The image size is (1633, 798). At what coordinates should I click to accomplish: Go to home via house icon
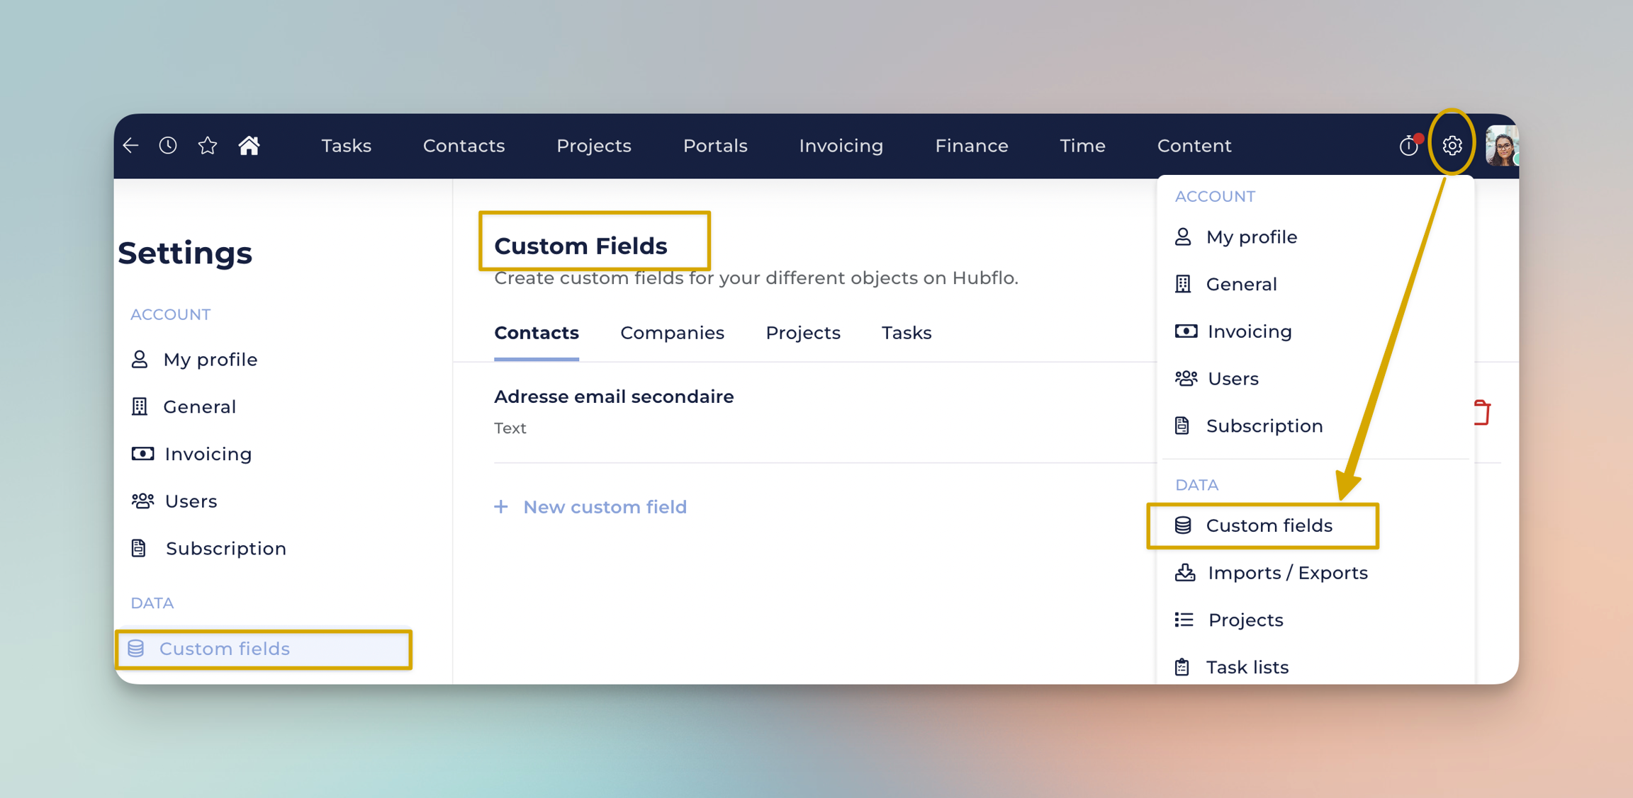[x=249, y=146]
